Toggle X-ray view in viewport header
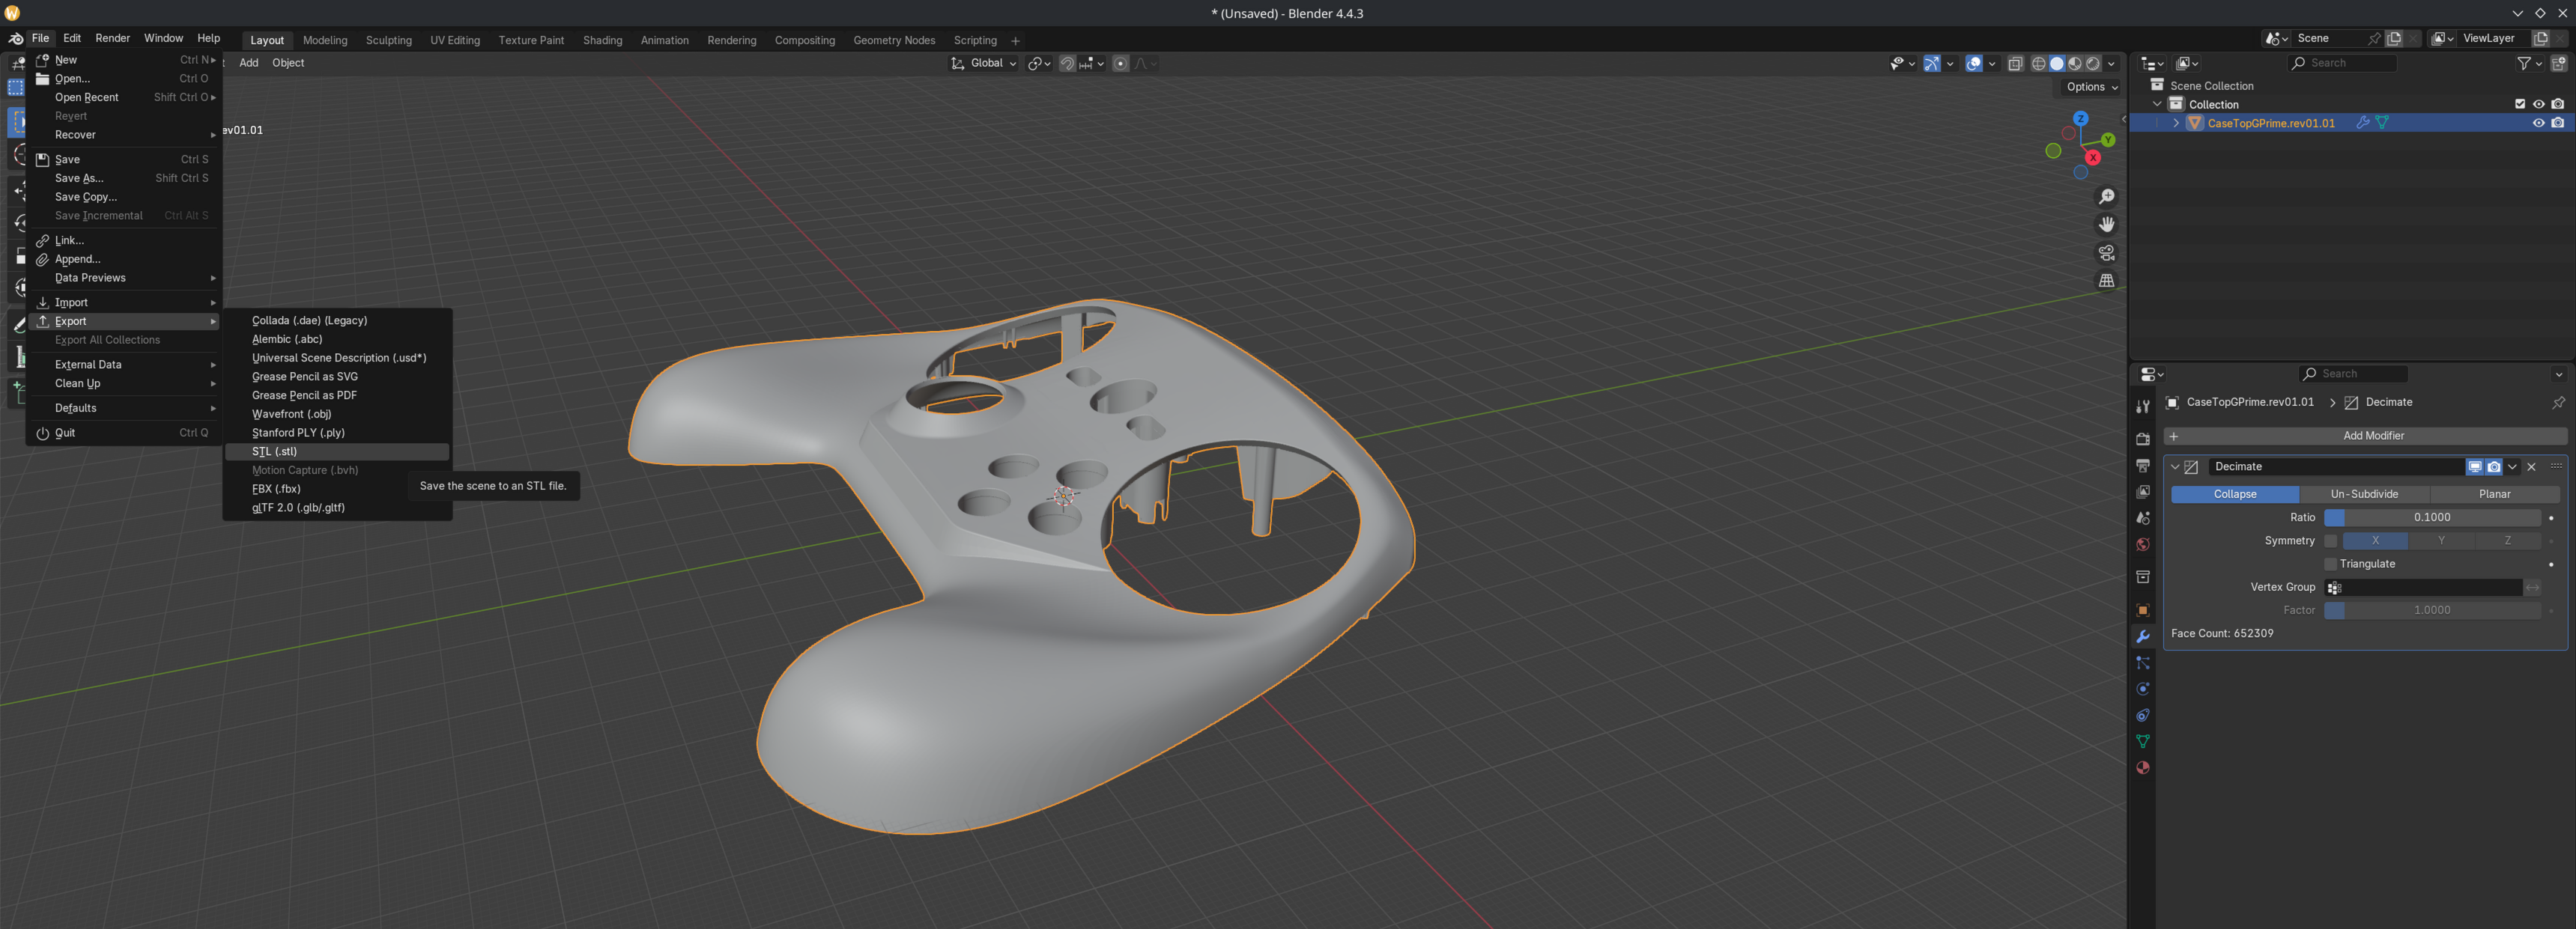Screen dimensions: 2576x929 point(2015,63)
